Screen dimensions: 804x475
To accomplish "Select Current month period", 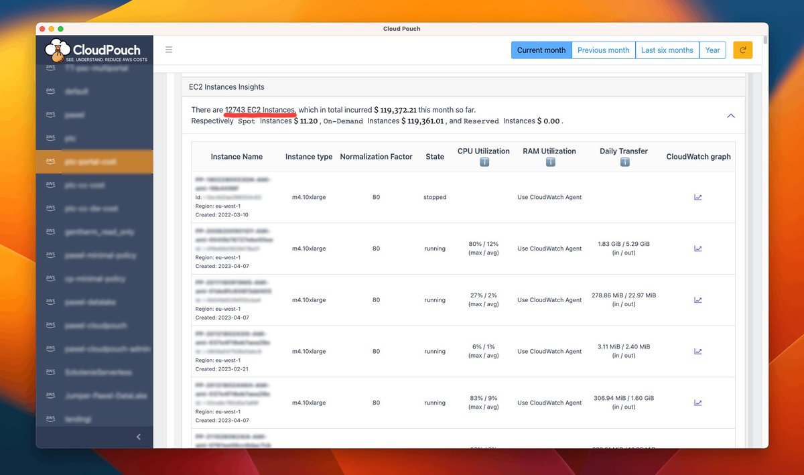I will pyautogui.click(x=541, y=50).
